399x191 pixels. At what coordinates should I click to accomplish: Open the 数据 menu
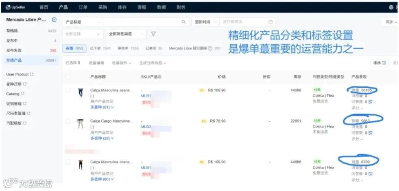coord(161,7)
